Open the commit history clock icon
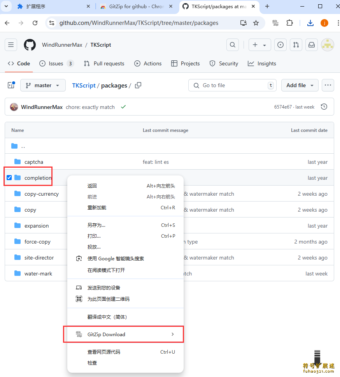This screenshot has width=340, height=377. pyautogui.click(x=324, y=107)
